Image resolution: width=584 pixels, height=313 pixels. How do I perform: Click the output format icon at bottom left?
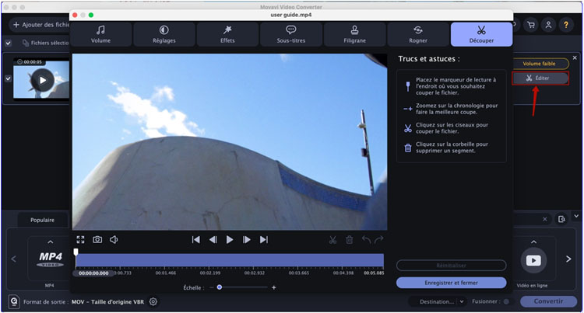(x=14, y=301)
